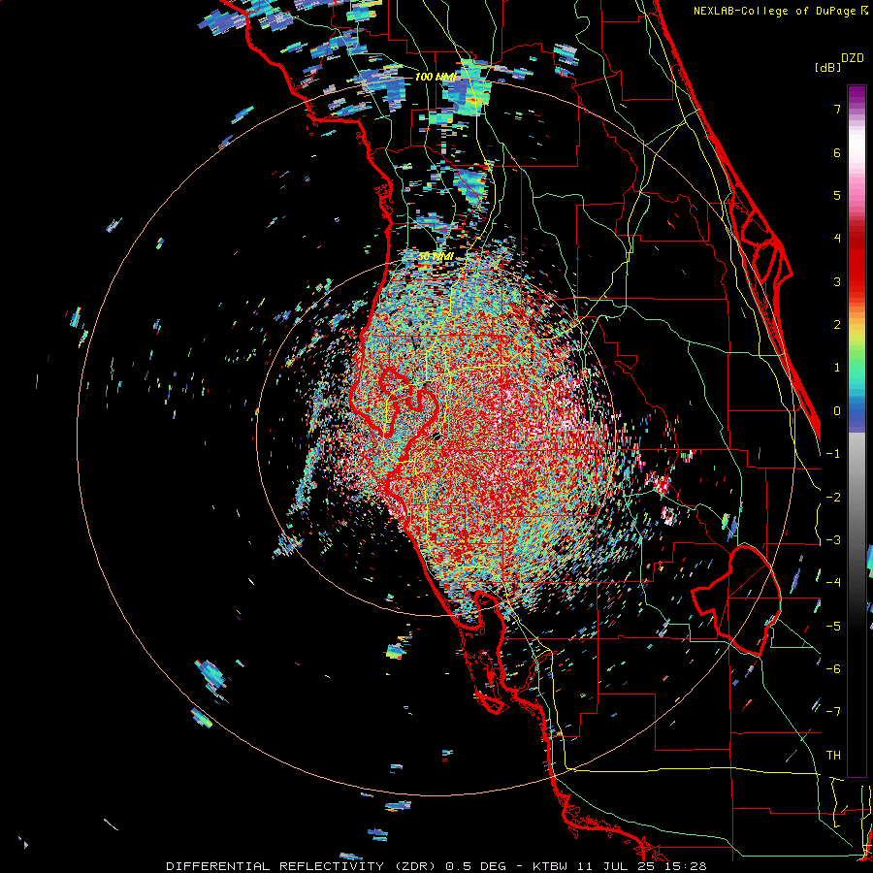
Task: Click the 3 value on color scale
Action: pyautogui.click(x=837, y=281)
